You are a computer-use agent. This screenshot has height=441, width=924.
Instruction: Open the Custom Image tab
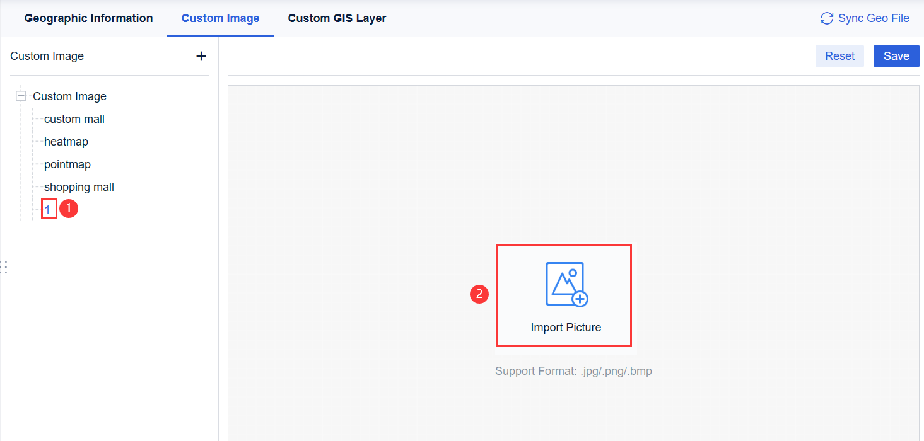219,18
